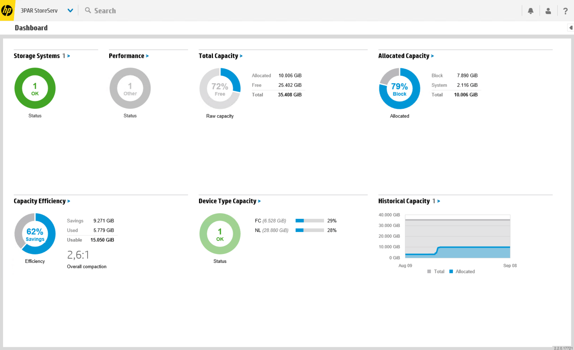Toggle the Allocated series legend swatch
Viewport: 574px width, 350px height.
click(x=451, y=271)
